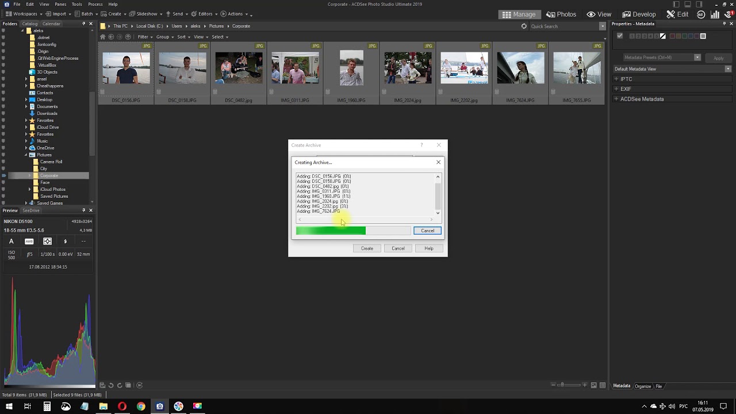Click the Quick Search field
Screen dimensions: 736x414
coord(563,26)
